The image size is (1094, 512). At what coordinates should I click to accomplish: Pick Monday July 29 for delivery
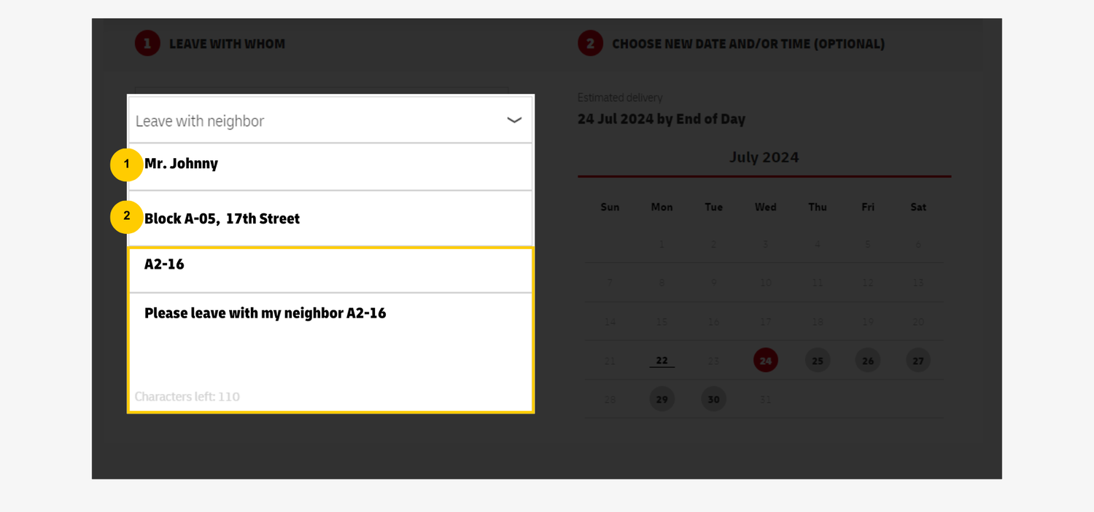point(662,398)
